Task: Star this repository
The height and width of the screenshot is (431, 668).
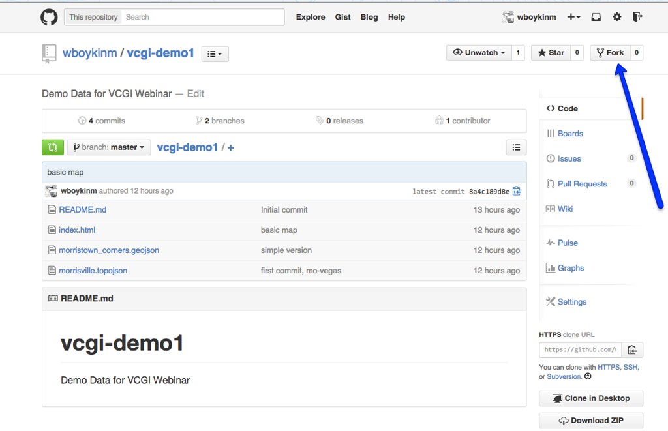Action: coord(551,53)
